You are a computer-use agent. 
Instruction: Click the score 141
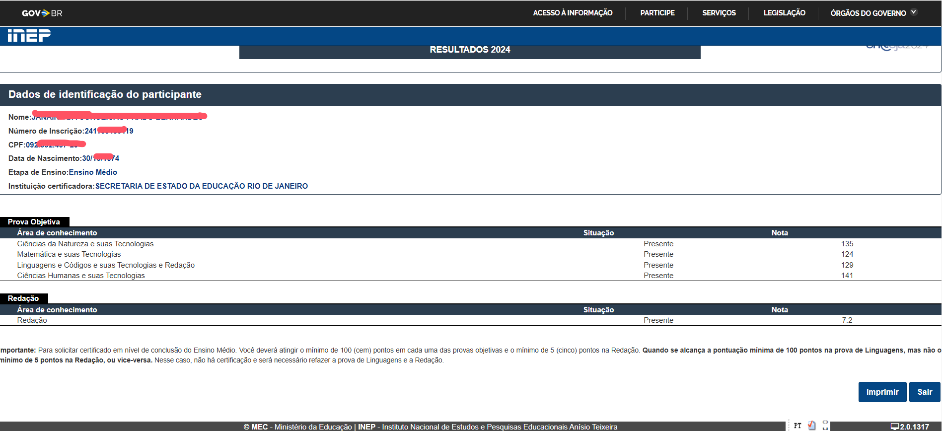click(x=847, y=276)
